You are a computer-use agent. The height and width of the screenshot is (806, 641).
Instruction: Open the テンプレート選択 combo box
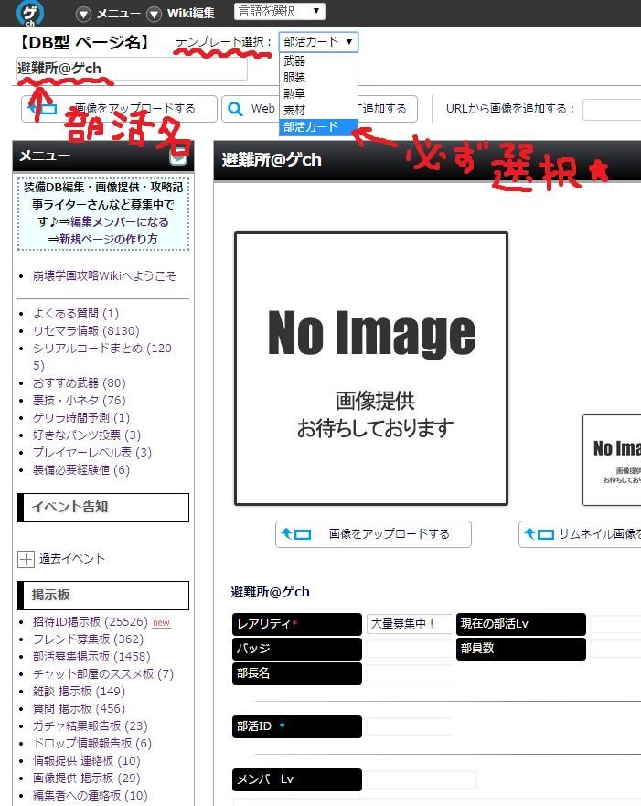coord(317,42)
